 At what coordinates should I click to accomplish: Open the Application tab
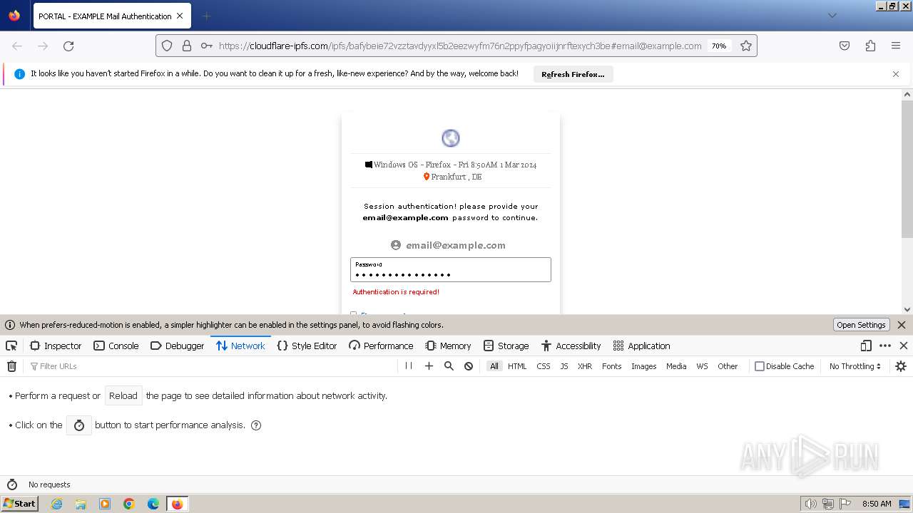click(641, 346)
